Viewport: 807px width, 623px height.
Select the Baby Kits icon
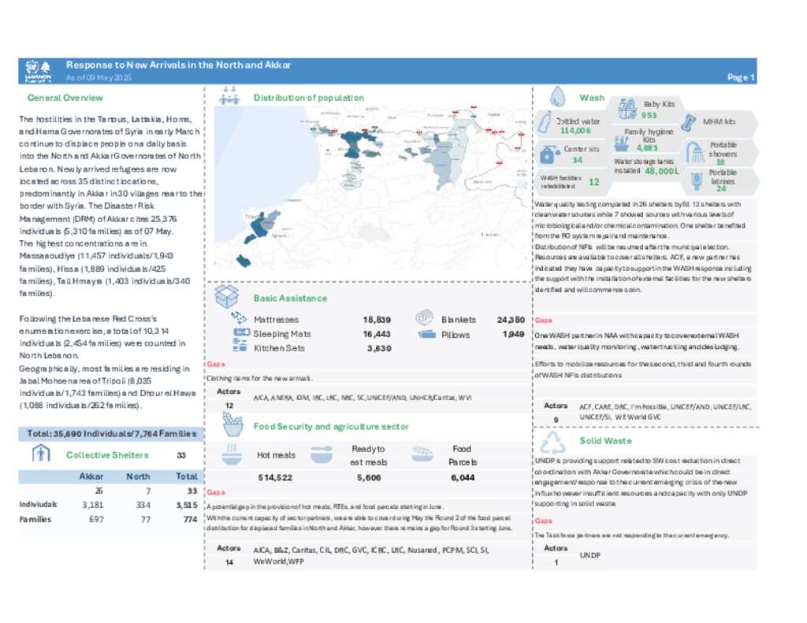(x=628, y=108)
